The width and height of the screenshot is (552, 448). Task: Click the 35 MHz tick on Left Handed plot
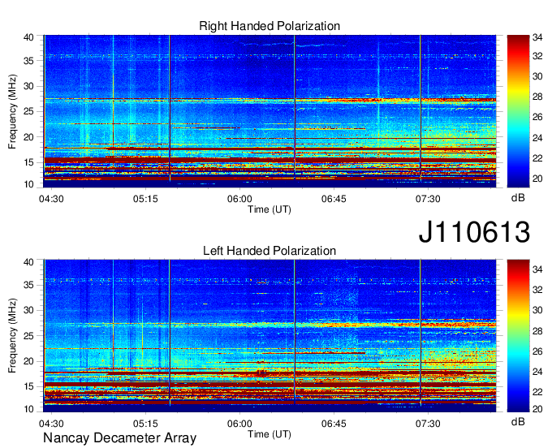[28, 285]
